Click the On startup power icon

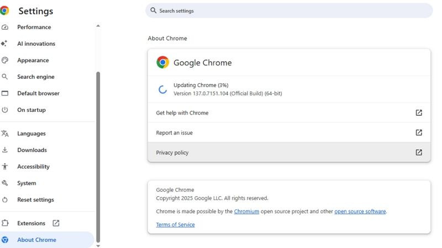(5, 110)
